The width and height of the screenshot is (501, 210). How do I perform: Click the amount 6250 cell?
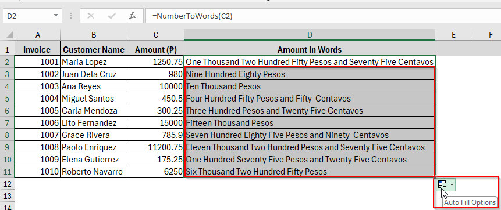click(155, 172)
